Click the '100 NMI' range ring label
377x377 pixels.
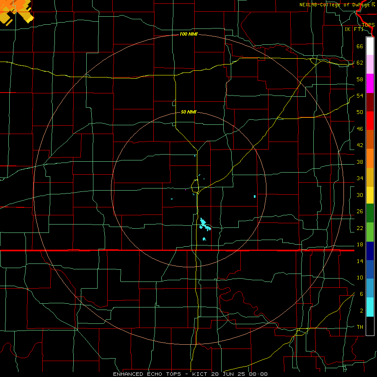tap(188, 34)
